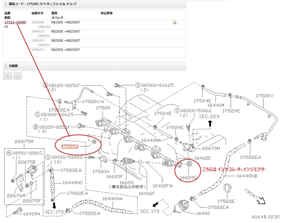Viewport: 286px width, 223px height.
Task: Select the 16440NC hose label
Action: 73,183
